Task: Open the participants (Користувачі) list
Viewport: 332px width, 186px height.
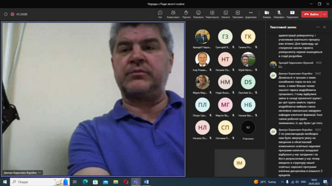Action: [173, 14]
